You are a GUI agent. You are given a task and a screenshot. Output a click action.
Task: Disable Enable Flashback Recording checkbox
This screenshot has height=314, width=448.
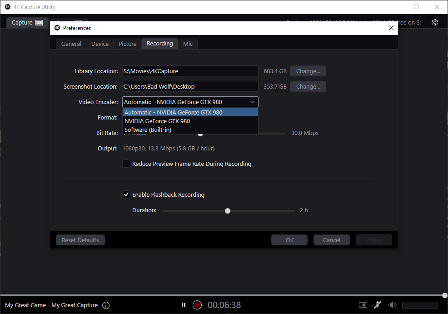(126, 194)
